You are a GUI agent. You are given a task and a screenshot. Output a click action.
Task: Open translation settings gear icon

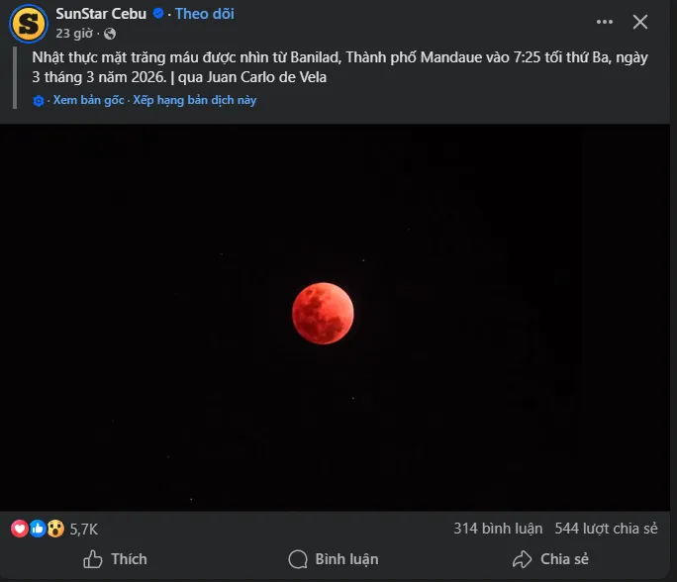click(x=39, y=101)
